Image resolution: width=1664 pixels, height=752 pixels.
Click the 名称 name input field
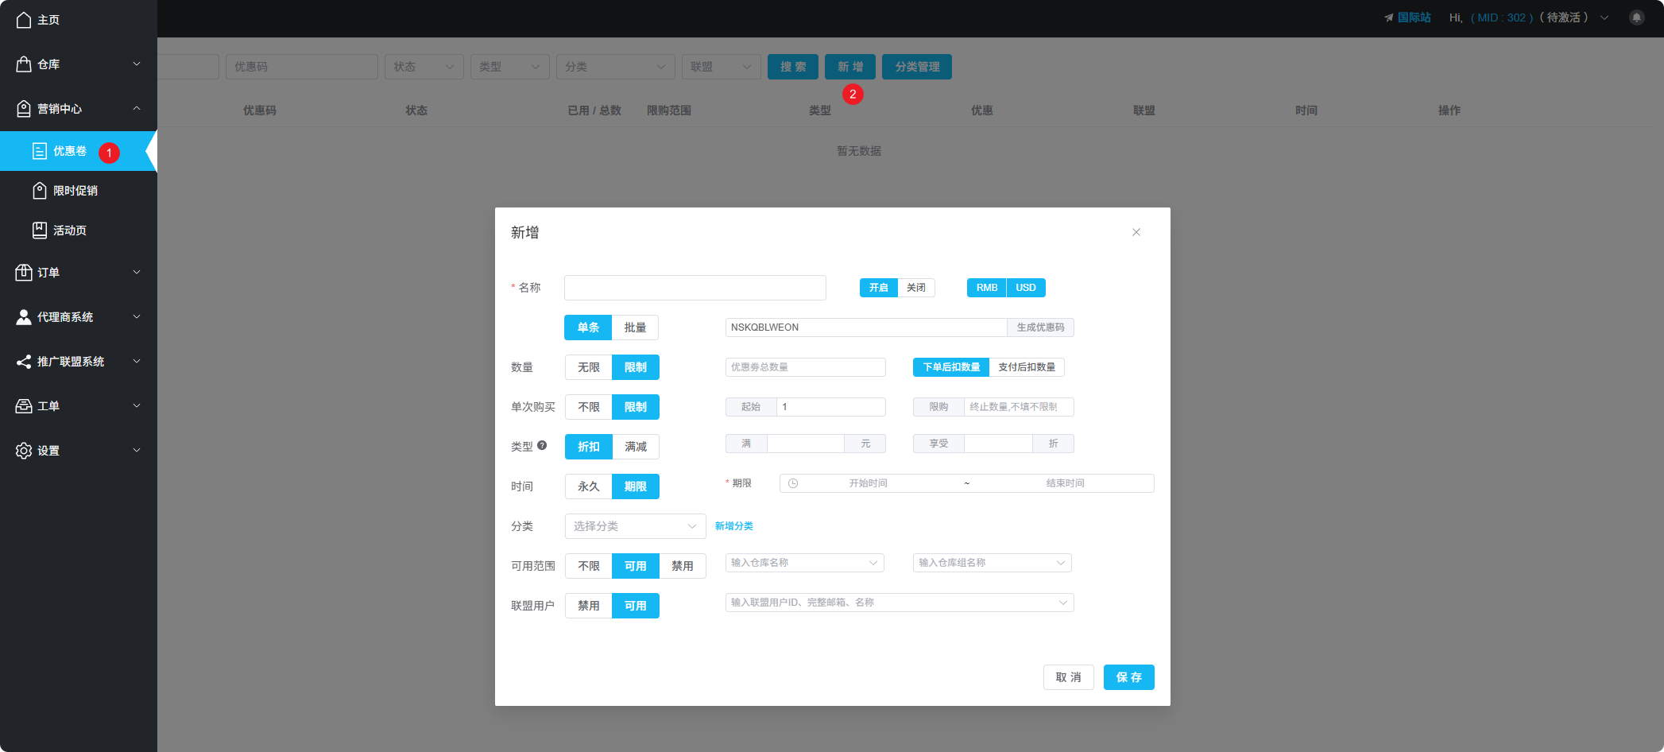(x=695, y=287)
